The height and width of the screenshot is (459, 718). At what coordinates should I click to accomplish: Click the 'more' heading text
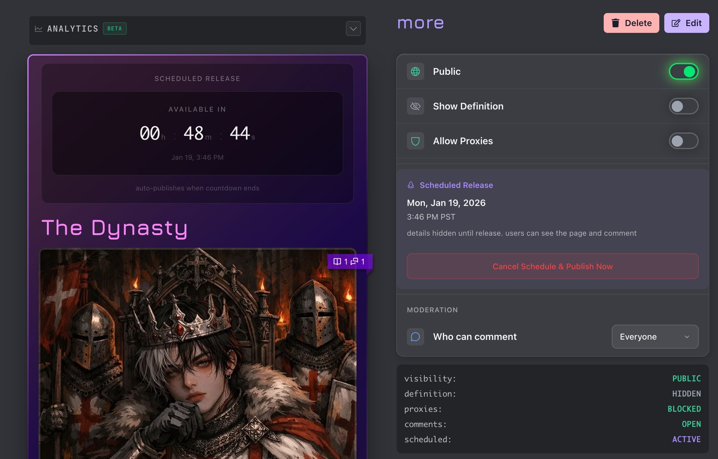420,23
